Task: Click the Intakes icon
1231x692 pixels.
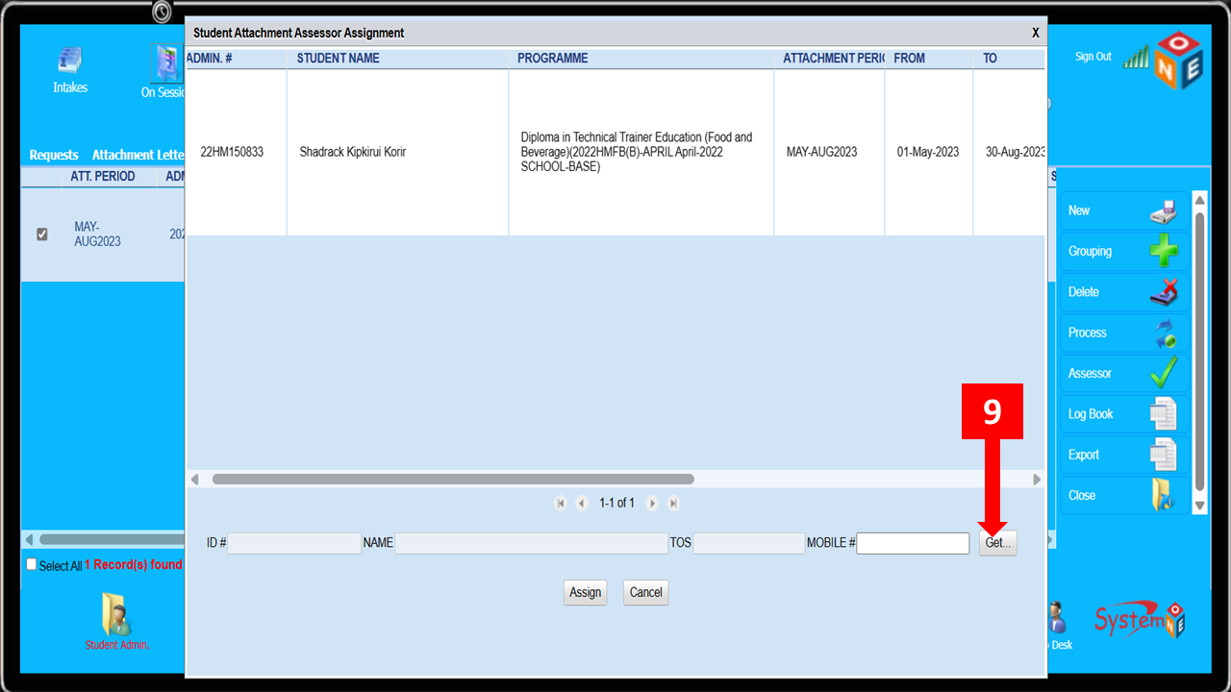Action: tap(69, 61)
